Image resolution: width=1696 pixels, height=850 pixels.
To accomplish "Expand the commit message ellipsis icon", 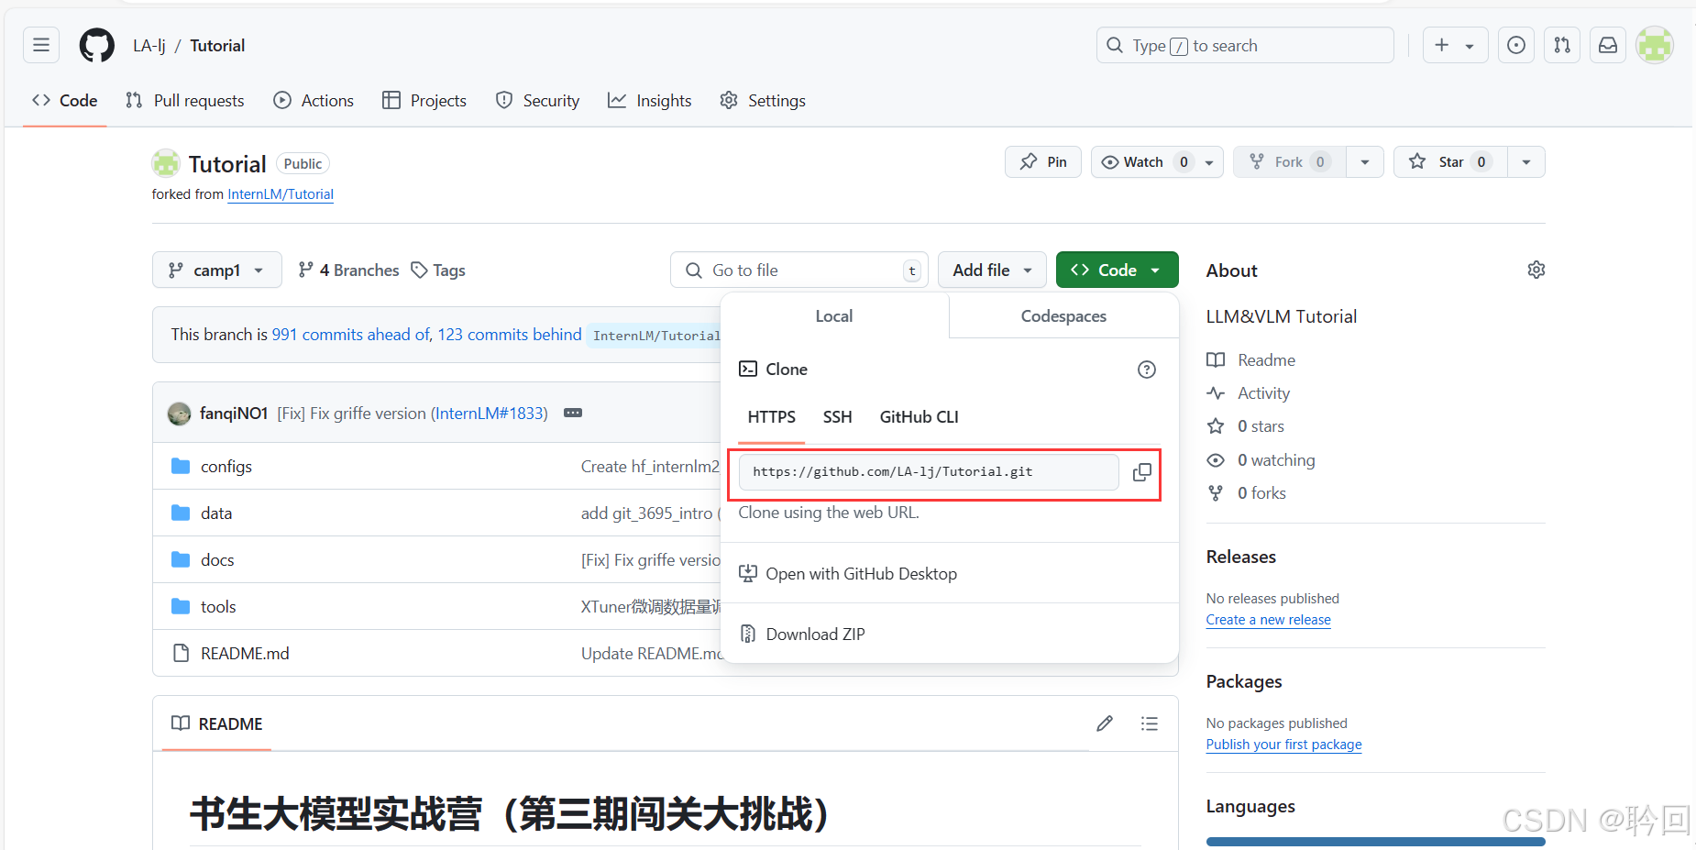I will point(573,413).
